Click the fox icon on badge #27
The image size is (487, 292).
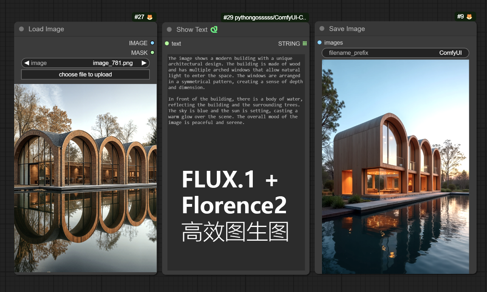click(150, 17)
